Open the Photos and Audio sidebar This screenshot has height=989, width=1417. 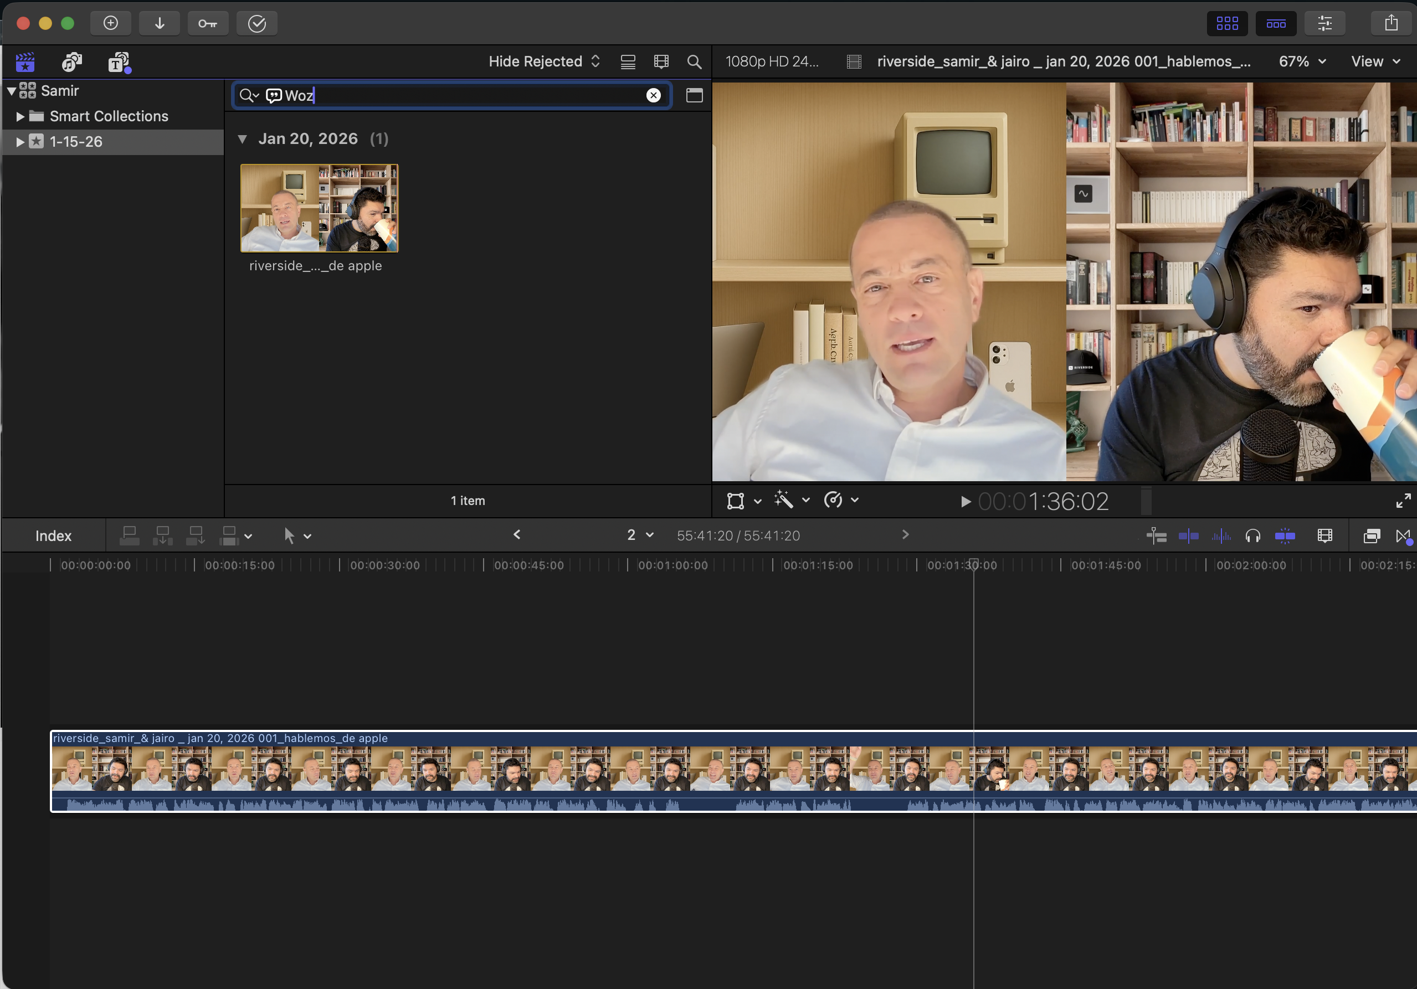71,61
